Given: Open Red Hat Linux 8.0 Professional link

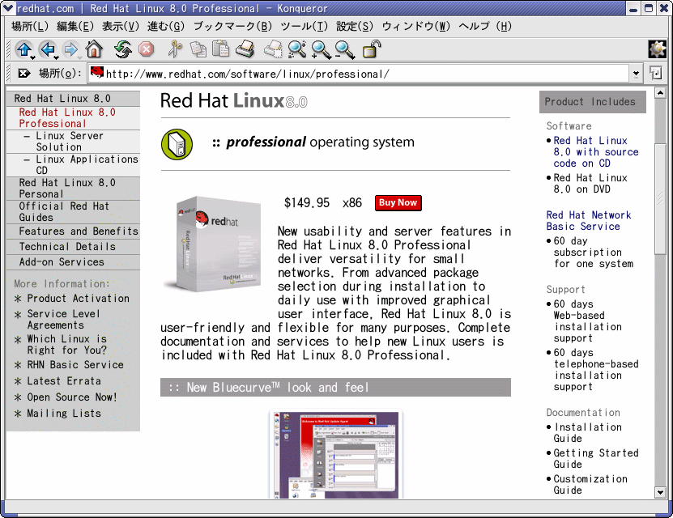Looking at the screenshot, I should coord(67,118).
